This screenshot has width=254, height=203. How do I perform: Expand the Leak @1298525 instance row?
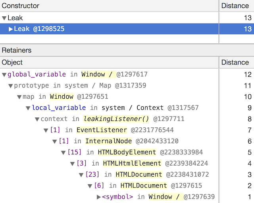coord(11,29)
